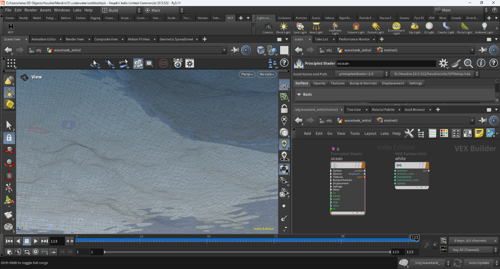The image size is (500, 269).
Task: Toggle the viewport headlight lighting bulb
Action: (x=284, y=144)
